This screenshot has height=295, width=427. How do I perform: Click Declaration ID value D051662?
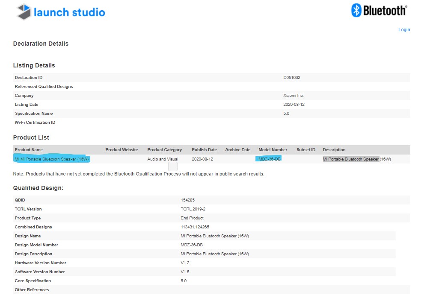(292, 78)
